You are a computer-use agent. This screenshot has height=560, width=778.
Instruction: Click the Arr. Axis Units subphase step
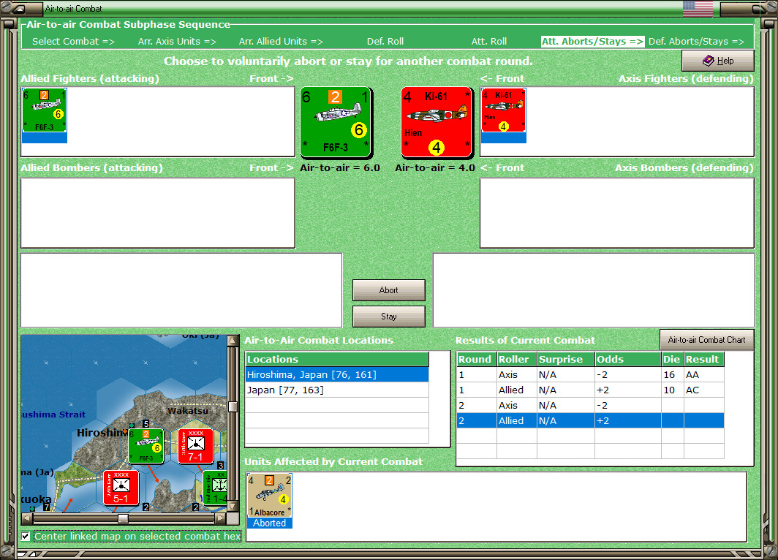pyautogui.click(x=177, y=42)
